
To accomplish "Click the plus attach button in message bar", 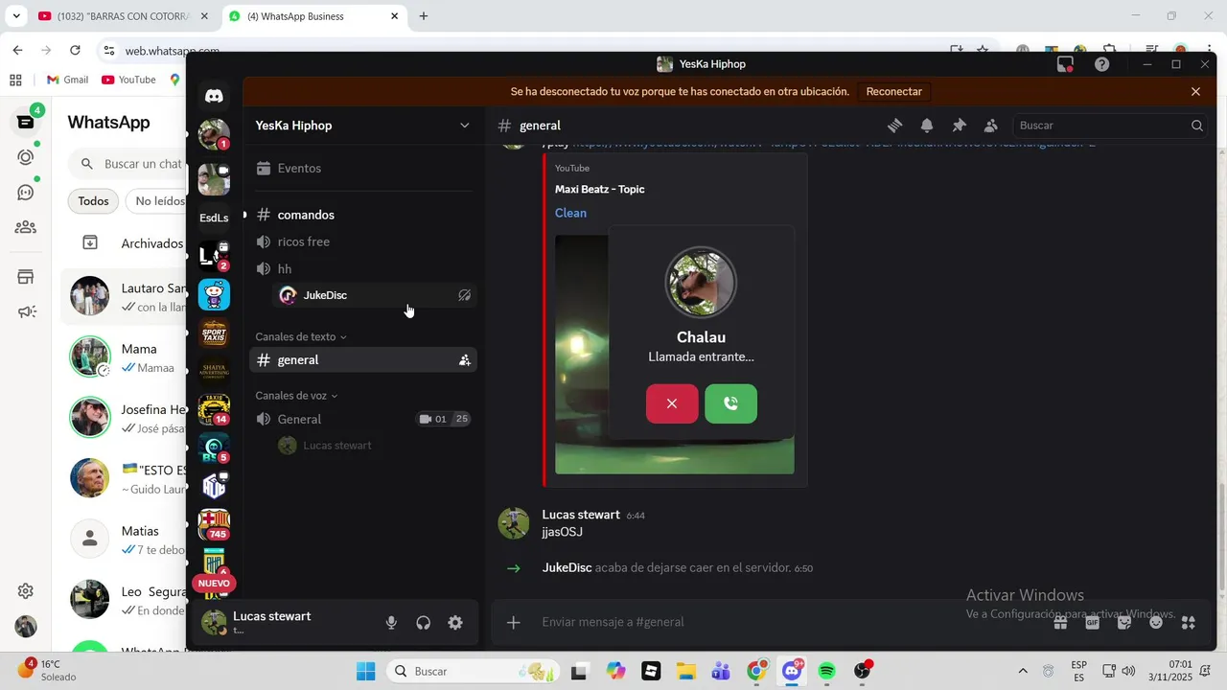I will pos(513,623).
